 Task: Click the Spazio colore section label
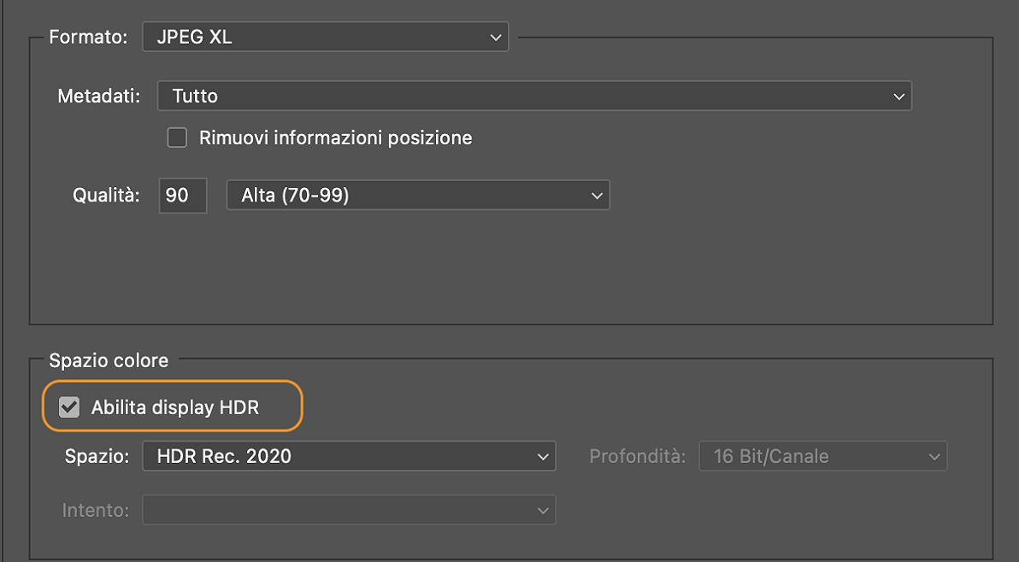click(x=109, y=360)
